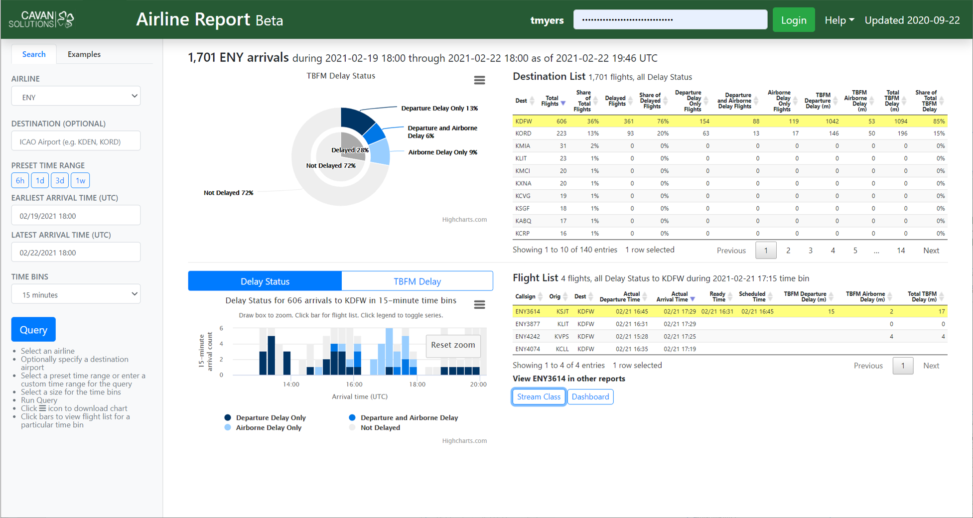
Task: Open the TBFM Delay Status pie chart hamburger menu
Action: (479, 80)
